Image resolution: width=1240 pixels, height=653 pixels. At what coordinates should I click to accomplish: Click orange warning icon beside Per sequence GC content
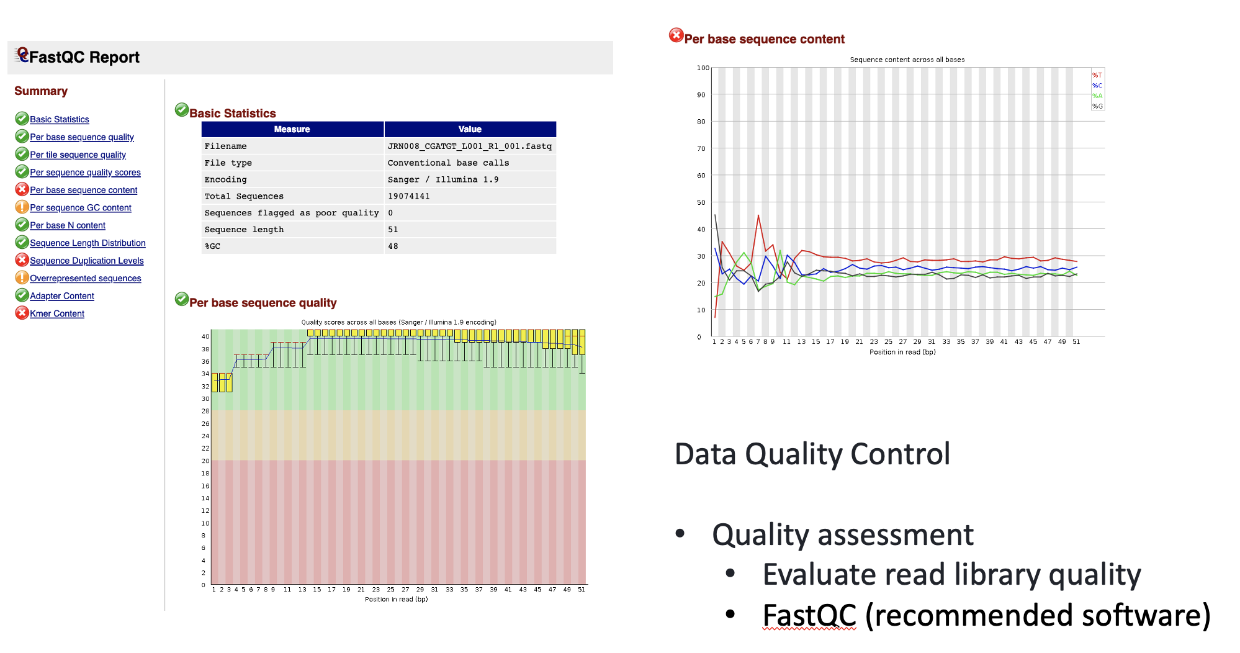point(22,207)
